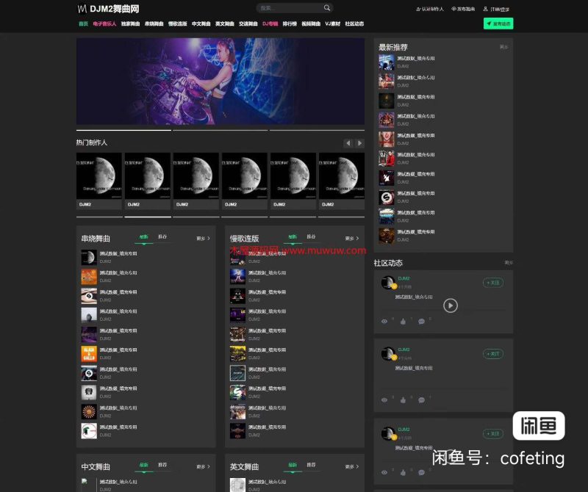The image size is (588, 492).
Task: Like the first community post with thumbs-up
Action: (403, 322)
